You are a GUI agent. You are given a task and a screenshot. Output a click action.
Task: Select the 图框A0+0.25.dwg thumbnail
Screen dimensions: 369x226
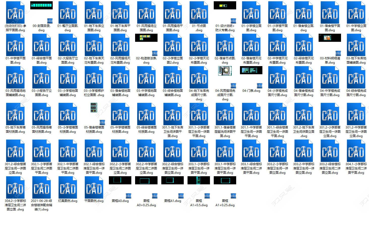(x=146, y=180)
